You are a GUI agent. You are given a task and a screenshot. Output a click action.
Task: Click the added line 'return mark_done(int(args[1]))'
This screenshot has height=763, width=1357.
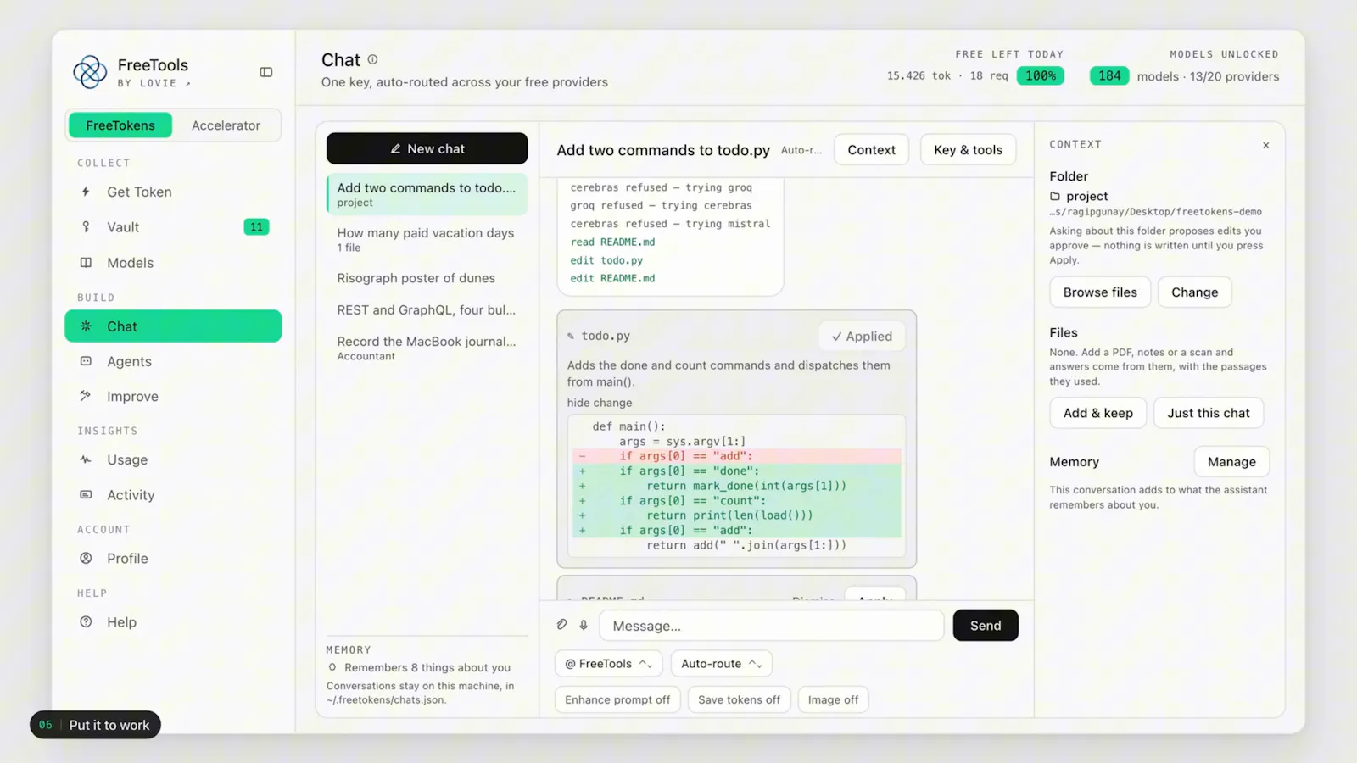(736, 486)
